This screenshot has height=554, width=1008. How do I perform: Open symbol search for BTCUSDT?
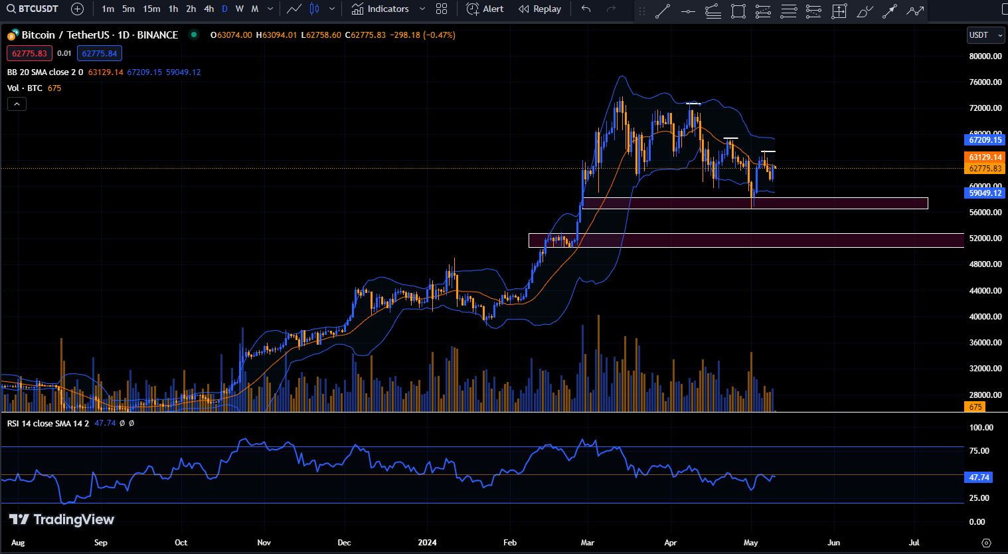coord(33,9)
